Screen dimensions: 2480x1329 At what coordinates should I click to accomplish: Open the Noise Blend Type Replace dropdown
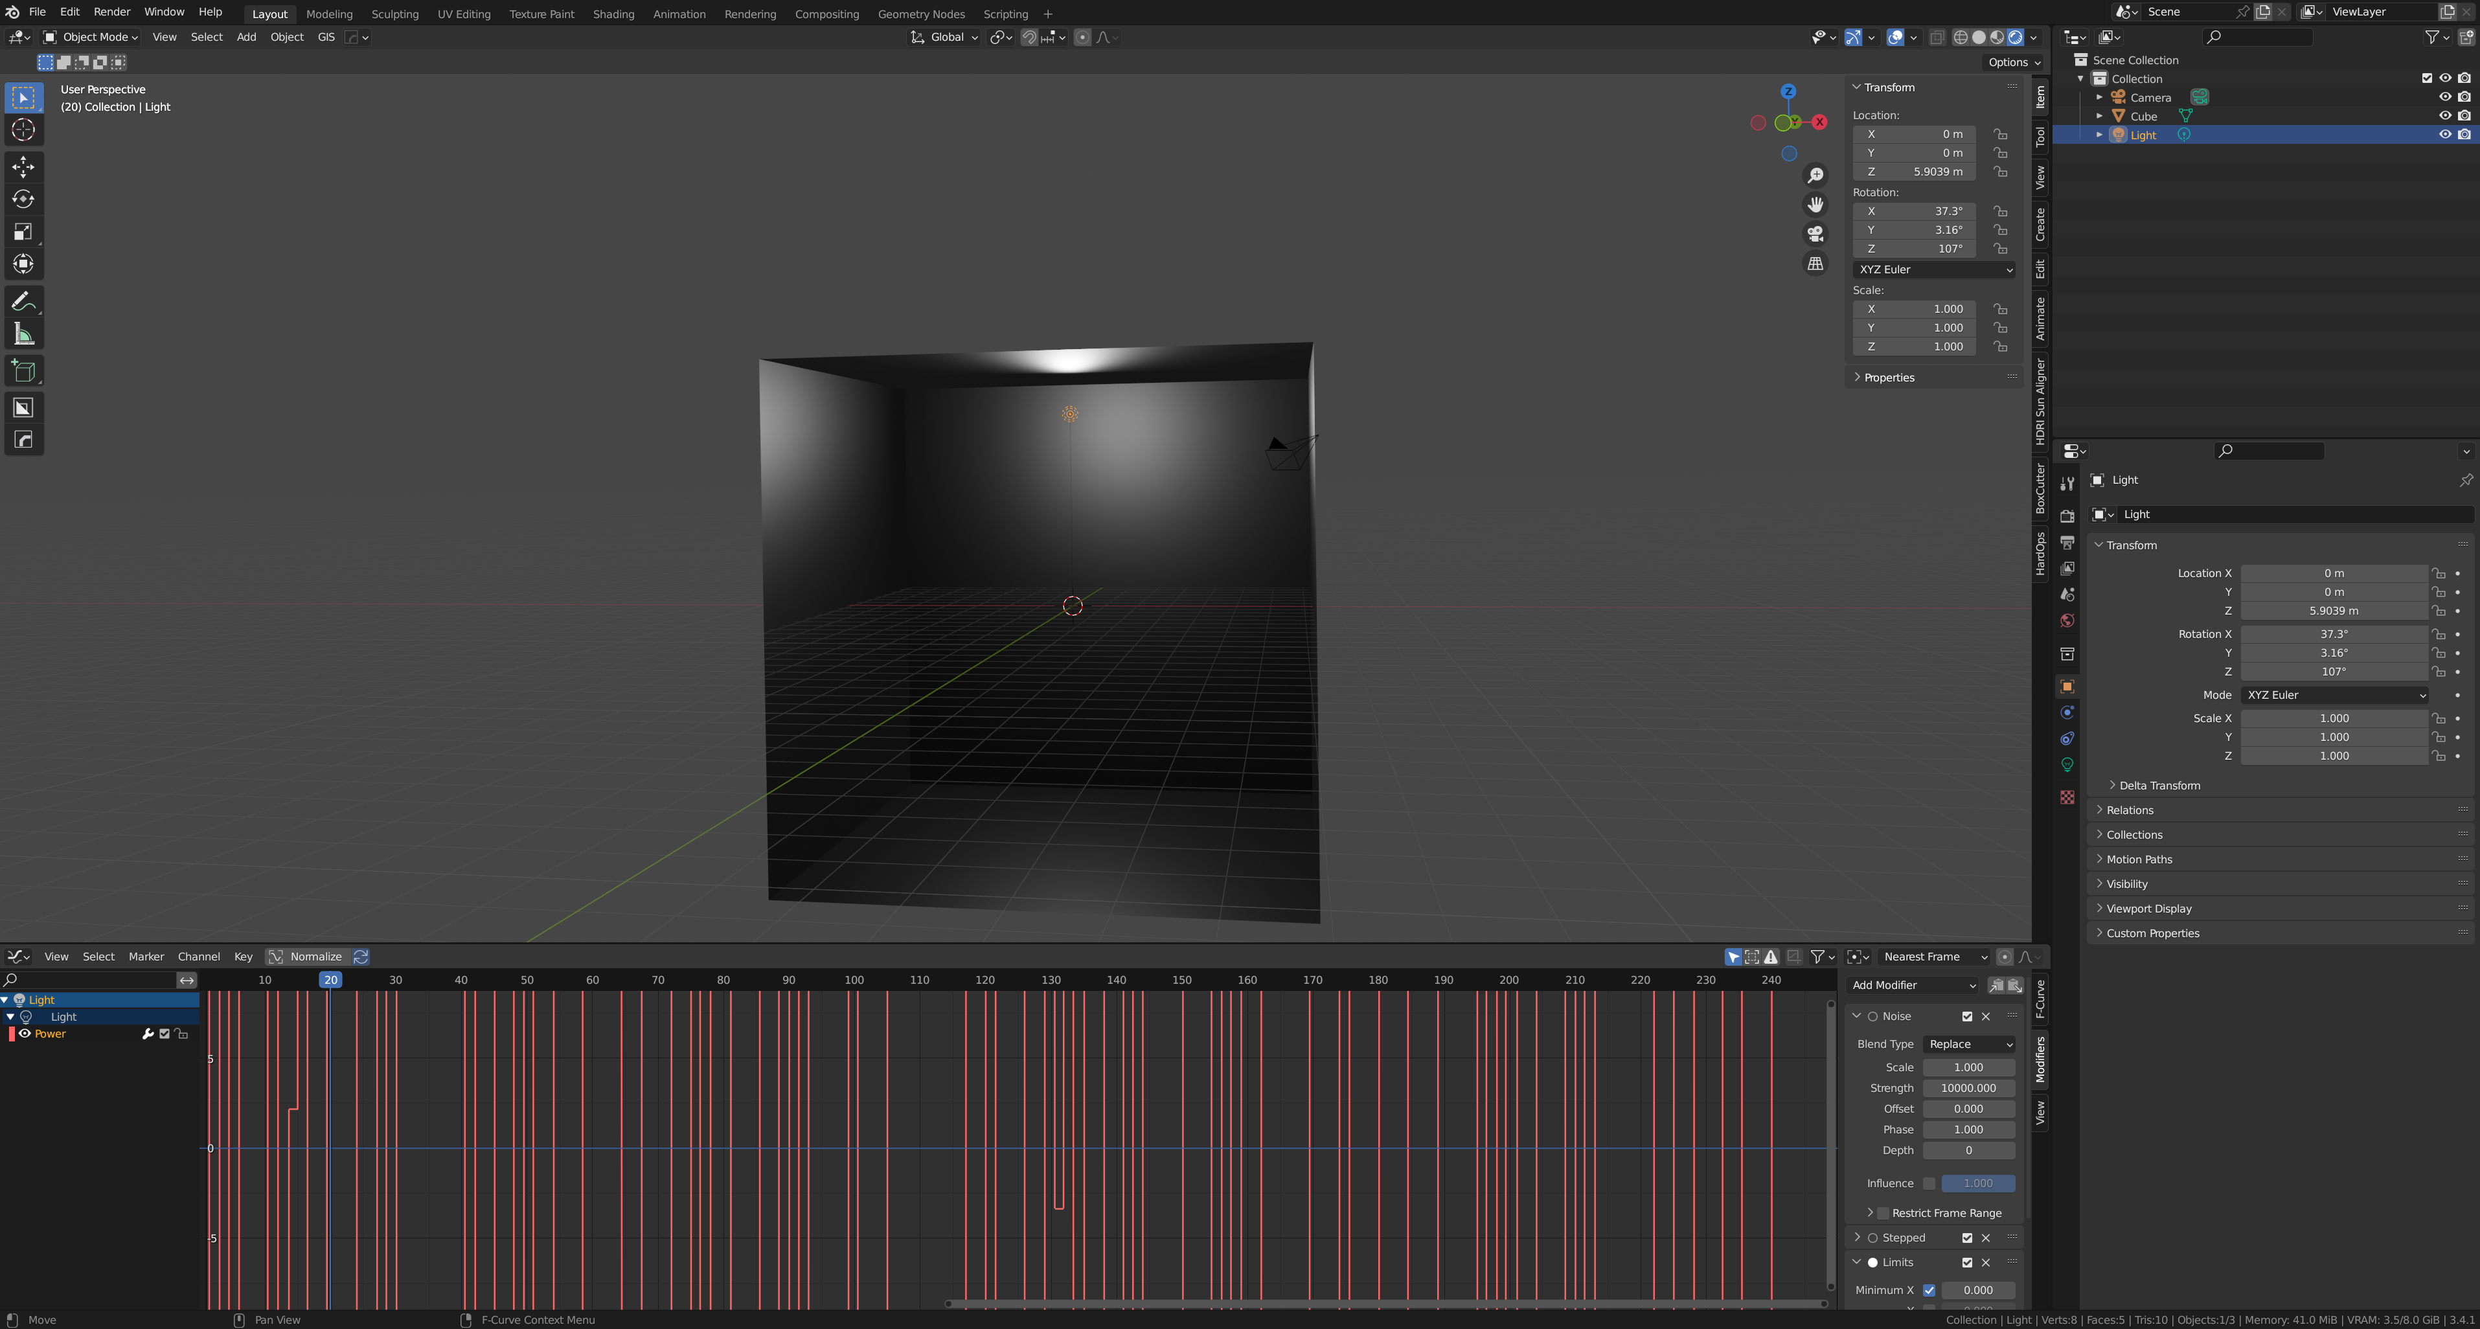[1969, 1044]
